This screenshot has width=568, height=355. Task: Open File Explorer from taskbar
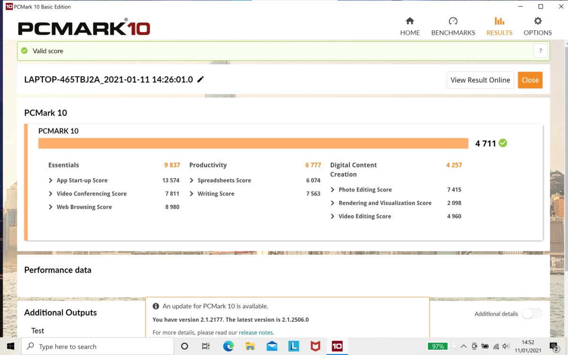(250, 346)
